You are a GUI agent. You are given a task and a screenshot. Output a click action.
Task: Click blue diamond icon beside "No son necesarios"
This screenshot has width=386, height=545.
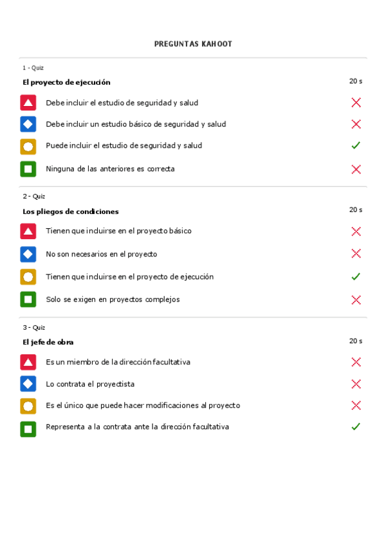tap(28, 254)
